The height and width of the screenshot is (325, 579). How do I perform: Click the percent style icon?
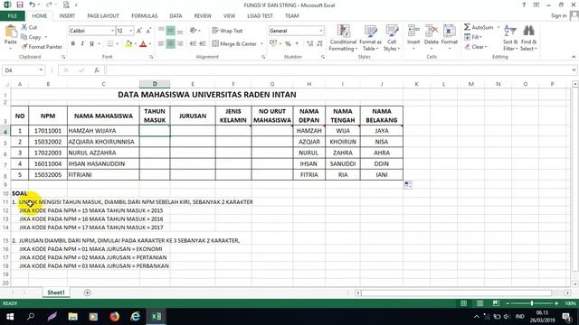[x=288, y=44]
